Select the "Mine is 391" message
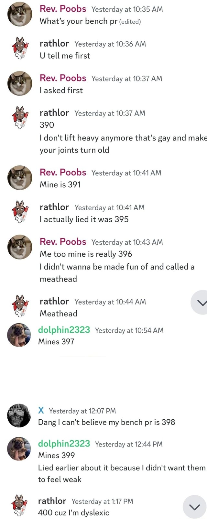Screen dimensions: 207x519 click(x=60, y=185)
